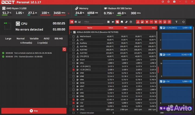195x115 pixels.
Task: Stop the running CPU test
Action: 34,111
